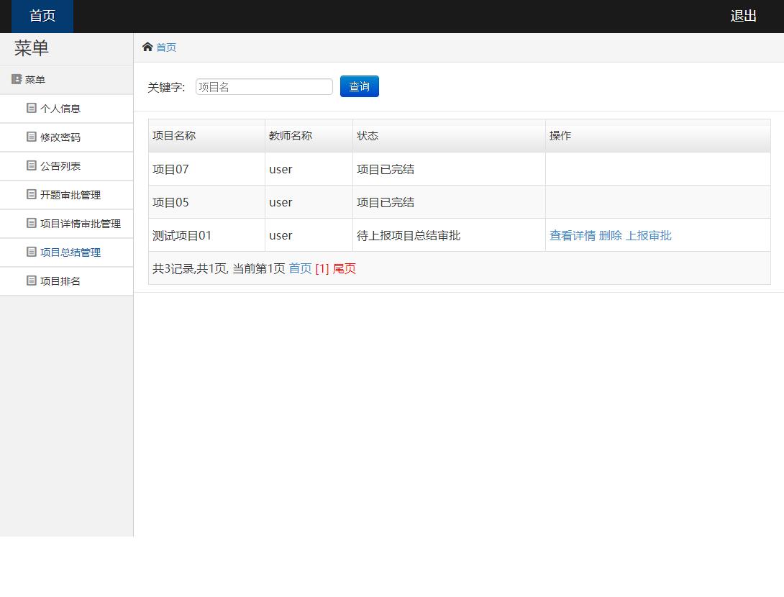Screen dimensions: 784x597
Task: Click the icon beside 公告列表
Action: tap(31, 165)
